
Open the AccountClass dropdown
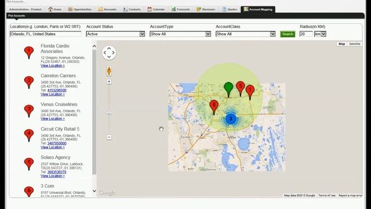[x=246, y=34]
